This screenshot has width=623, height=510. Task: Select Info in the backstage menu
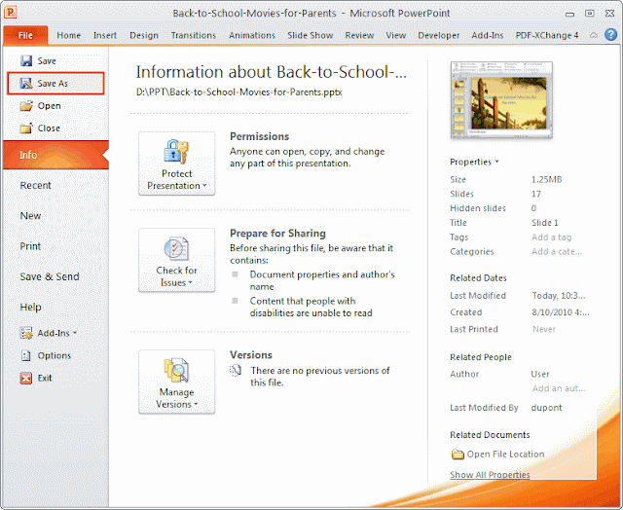pyautogui.click(x=56, y=155)
